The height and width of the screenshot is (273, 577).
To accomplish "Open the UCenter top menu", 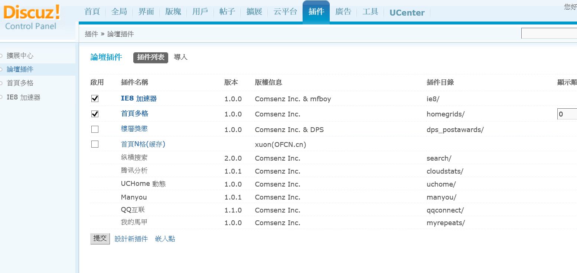I will tap(407, 13).
